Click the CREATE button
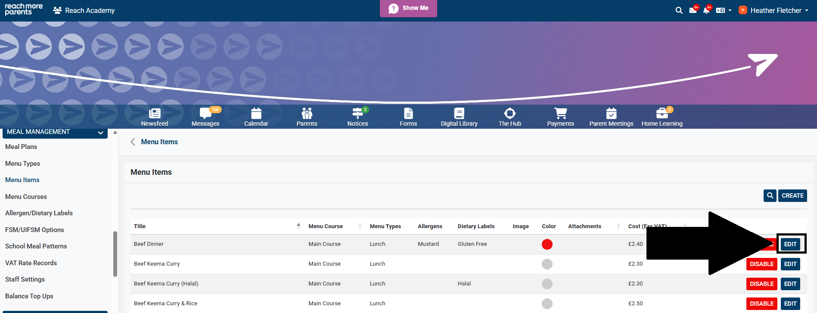The image size is (817, 313). coord(792,195)
